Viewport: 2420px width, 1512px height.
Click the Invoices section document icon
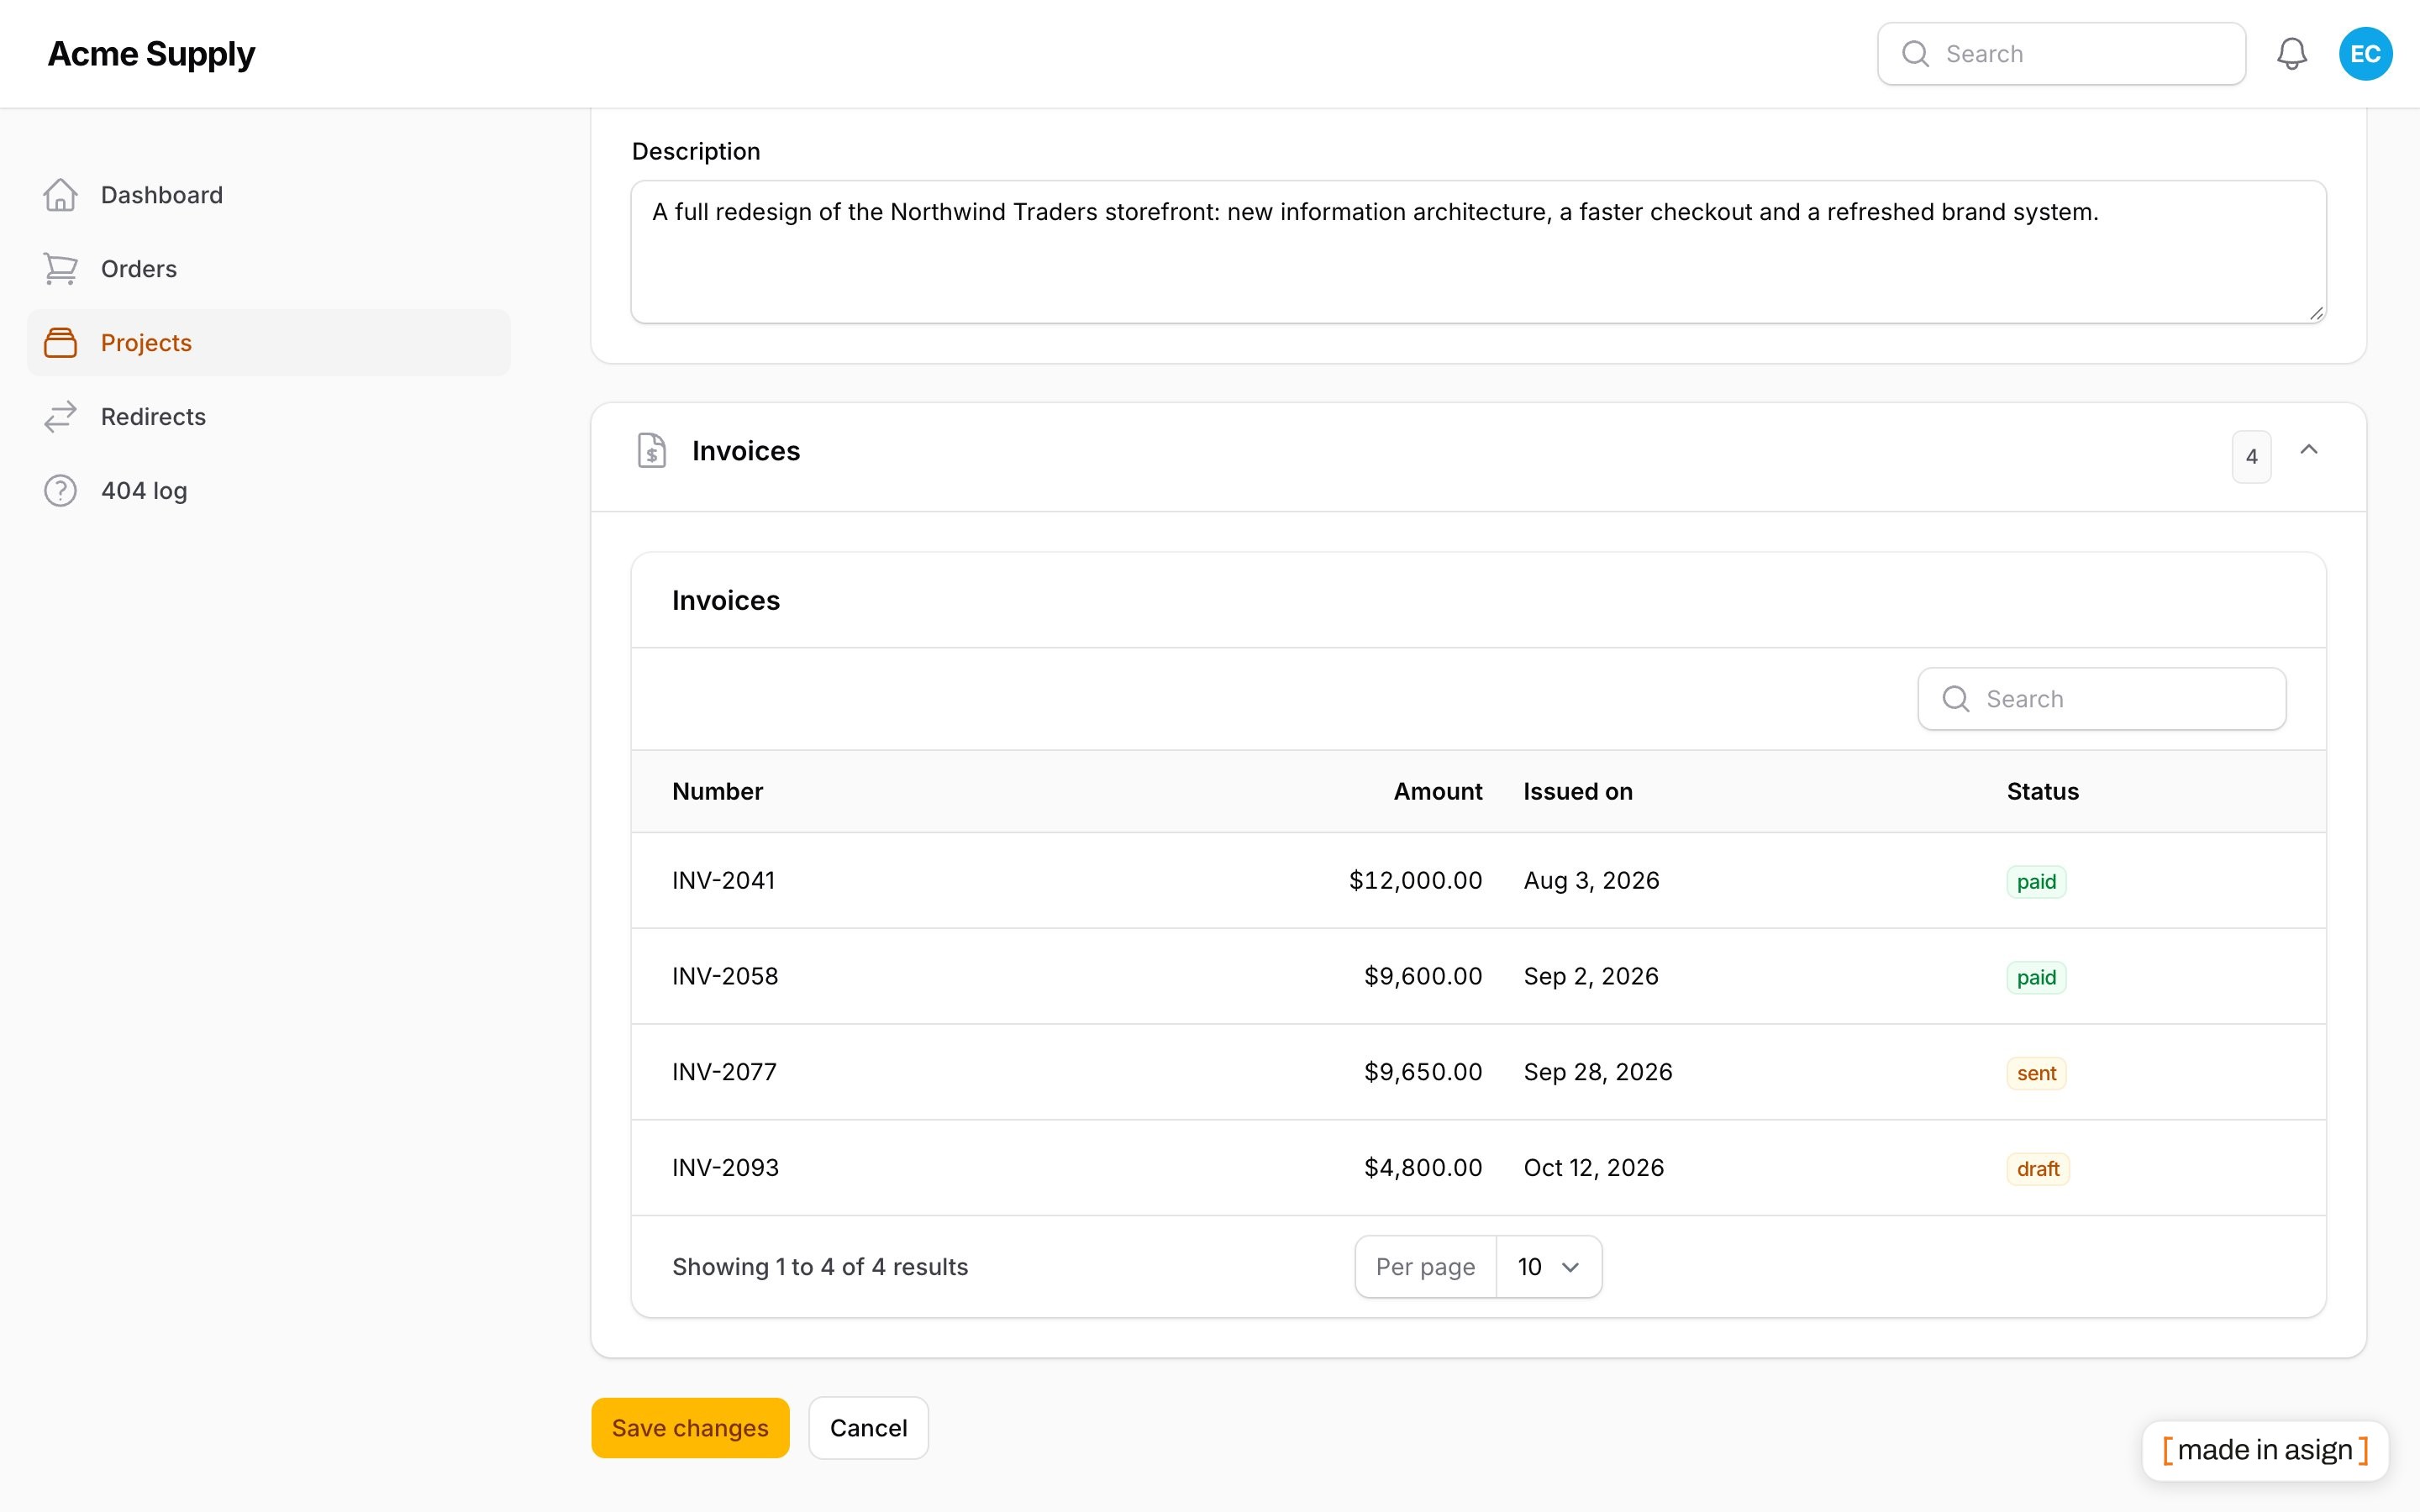pyautogui.click(x=652, y=451)
